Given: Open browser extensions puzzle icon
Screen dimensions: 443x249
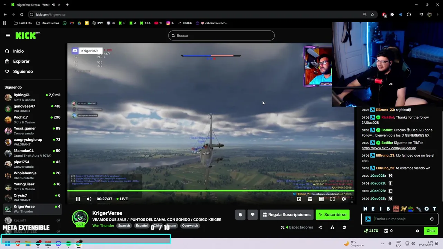Looking at the screenshot, I should [409, 15].
